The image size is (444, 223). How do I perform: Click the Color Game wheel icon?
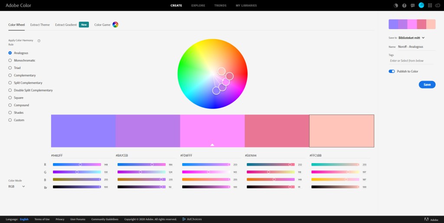[x=115, y=25]
